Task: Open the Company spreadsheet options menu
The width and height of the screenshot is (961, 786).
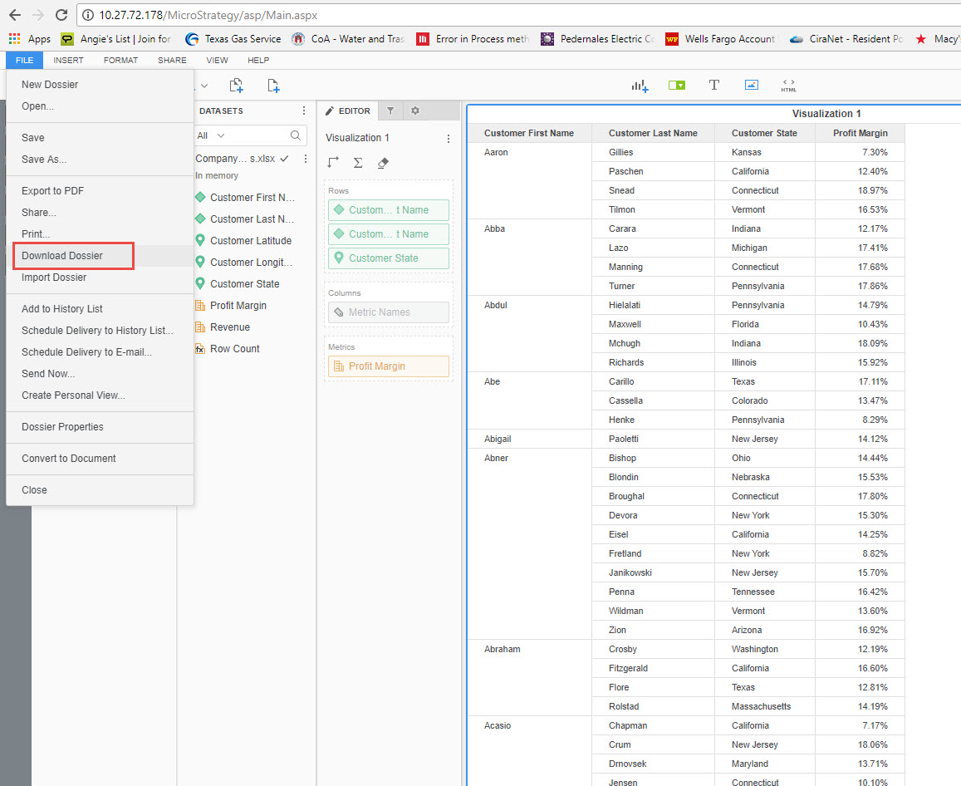Action: click(305, 160)
